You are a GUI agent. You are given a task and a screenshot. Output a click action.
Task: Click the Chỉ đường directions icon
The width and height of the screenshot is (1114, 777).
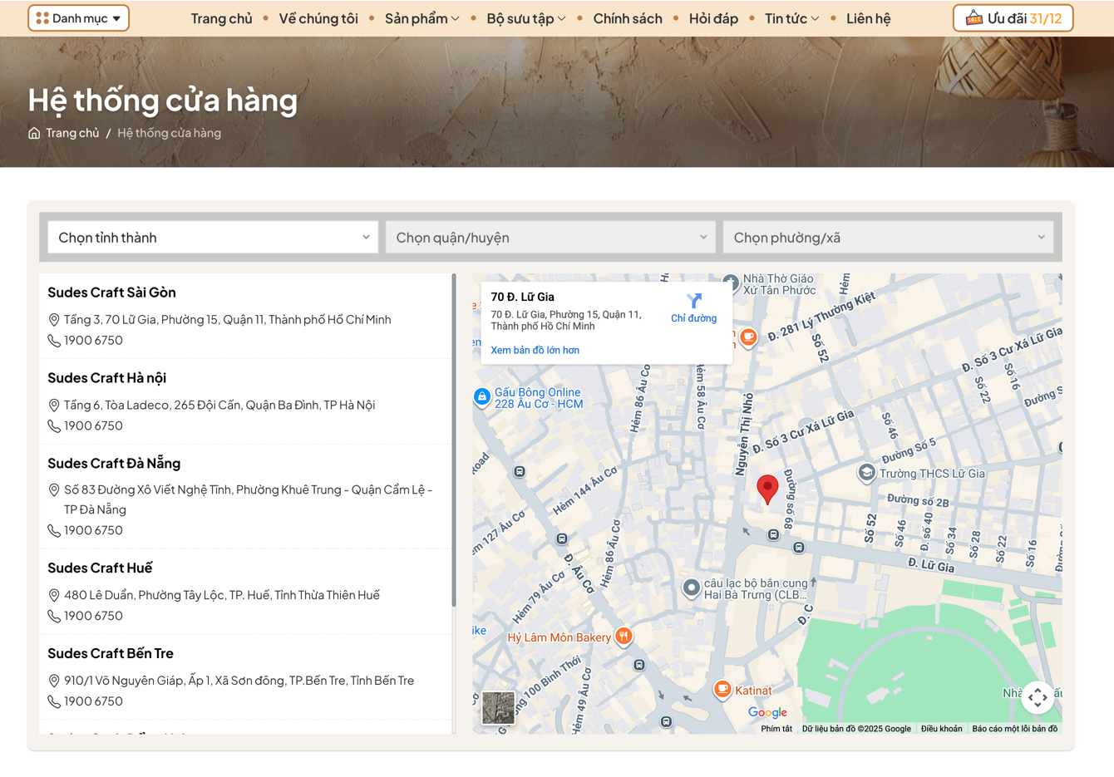pos(694,301)
